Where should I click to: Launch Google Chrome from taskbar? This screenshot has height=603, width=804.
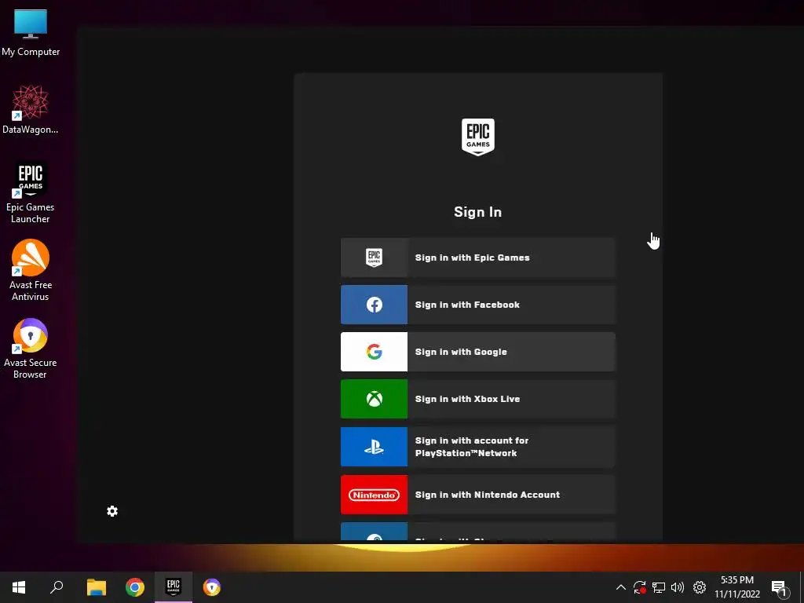click(x=135, y=587)
